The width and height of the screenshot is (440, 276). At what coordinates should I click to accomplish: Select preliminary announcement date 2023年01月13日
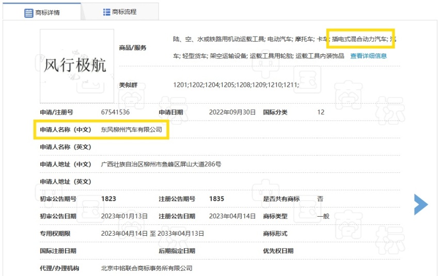click(124, 216)
